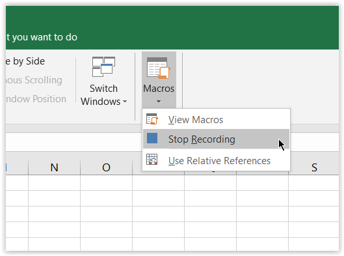The height and width of the screenshot is (256, 344).
Task: Click the Switch Windows icon
Action: click(103, 66)
